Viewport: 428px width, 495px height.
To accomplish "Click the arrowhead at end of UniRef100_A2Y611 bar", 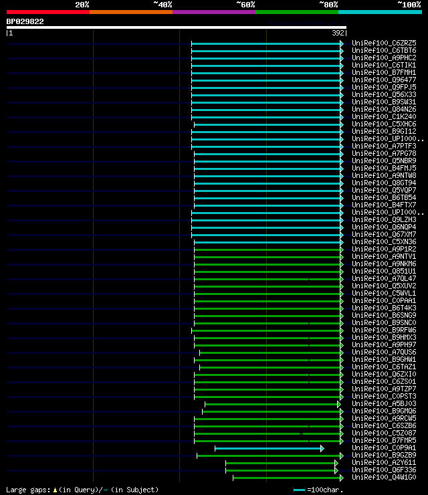I will coord(336,463).
